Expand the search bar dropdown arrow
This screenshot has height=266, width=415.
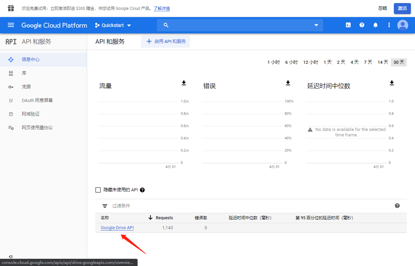tap(316, 25)
